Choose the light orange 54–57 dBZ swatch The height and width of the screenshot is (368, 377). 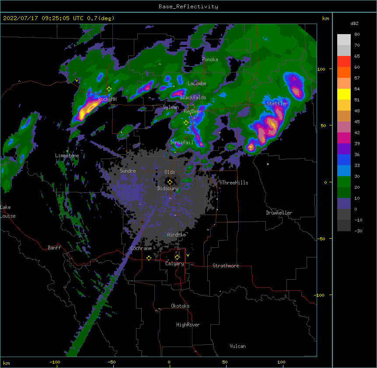(344, 83)
